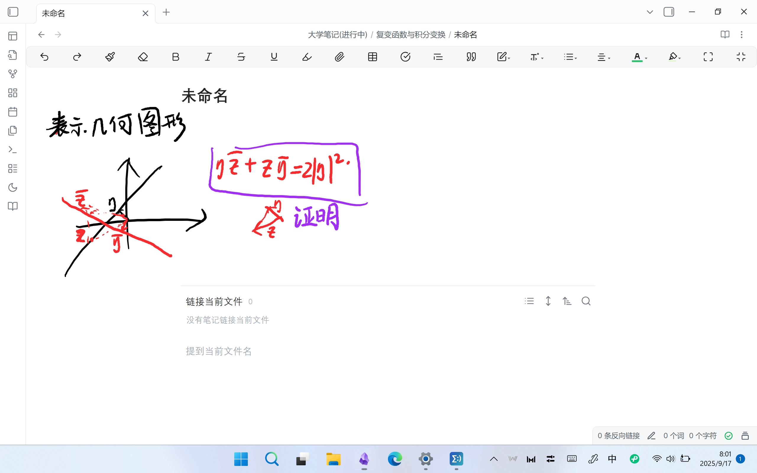
Task: Open calendar icon in left sidebar
Action: (12, 112)
